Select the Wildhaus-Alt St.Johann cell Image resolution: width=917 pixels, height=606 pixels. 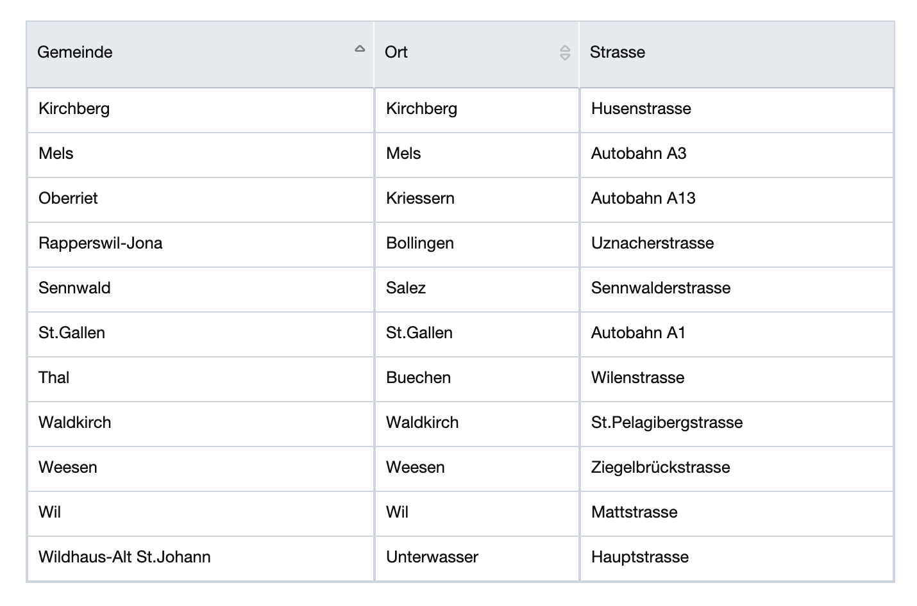(x=124, y=557)
